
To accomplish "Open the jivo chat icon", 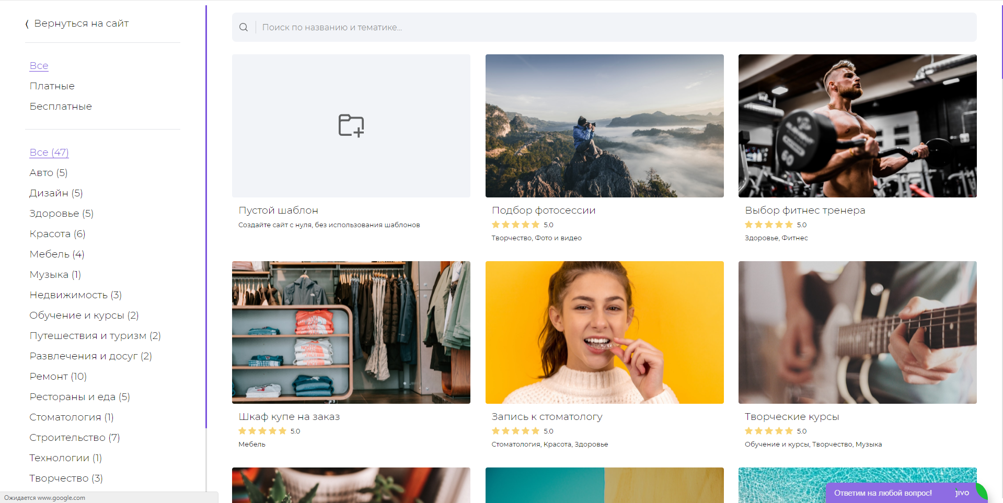I will pyautogui.click(x=962, y=493).
